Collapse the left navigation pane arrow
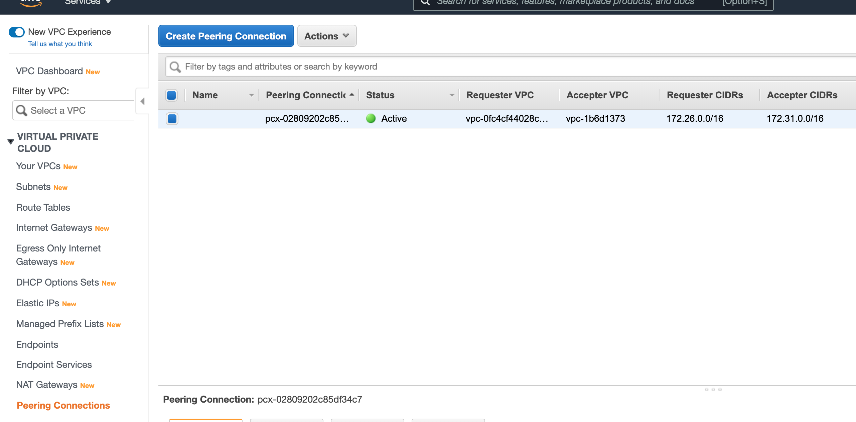 pos(142,101)
